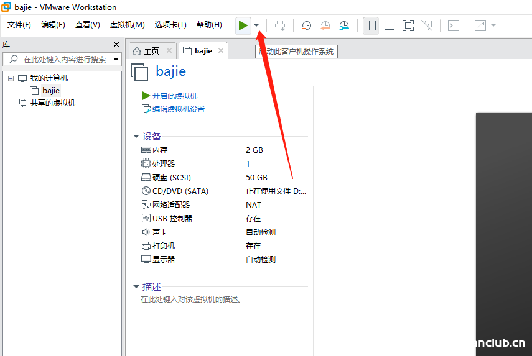Viewport: 532px width, 356px height.
Task: Open the console view toolbar icon
Action: tap(454, 25)
